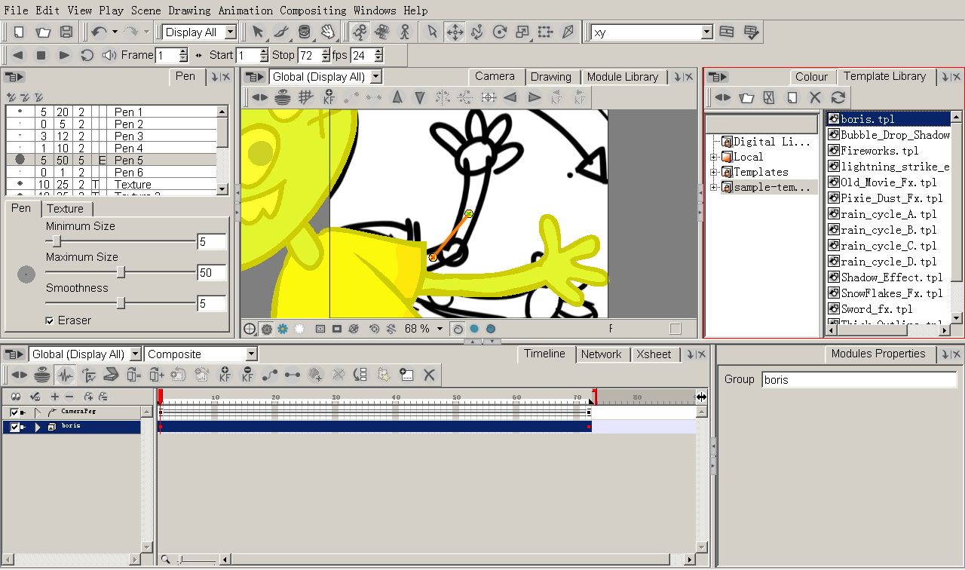965x570 pixels.
Task: Click the Group name field containing boris
Action: coord(858,380)
